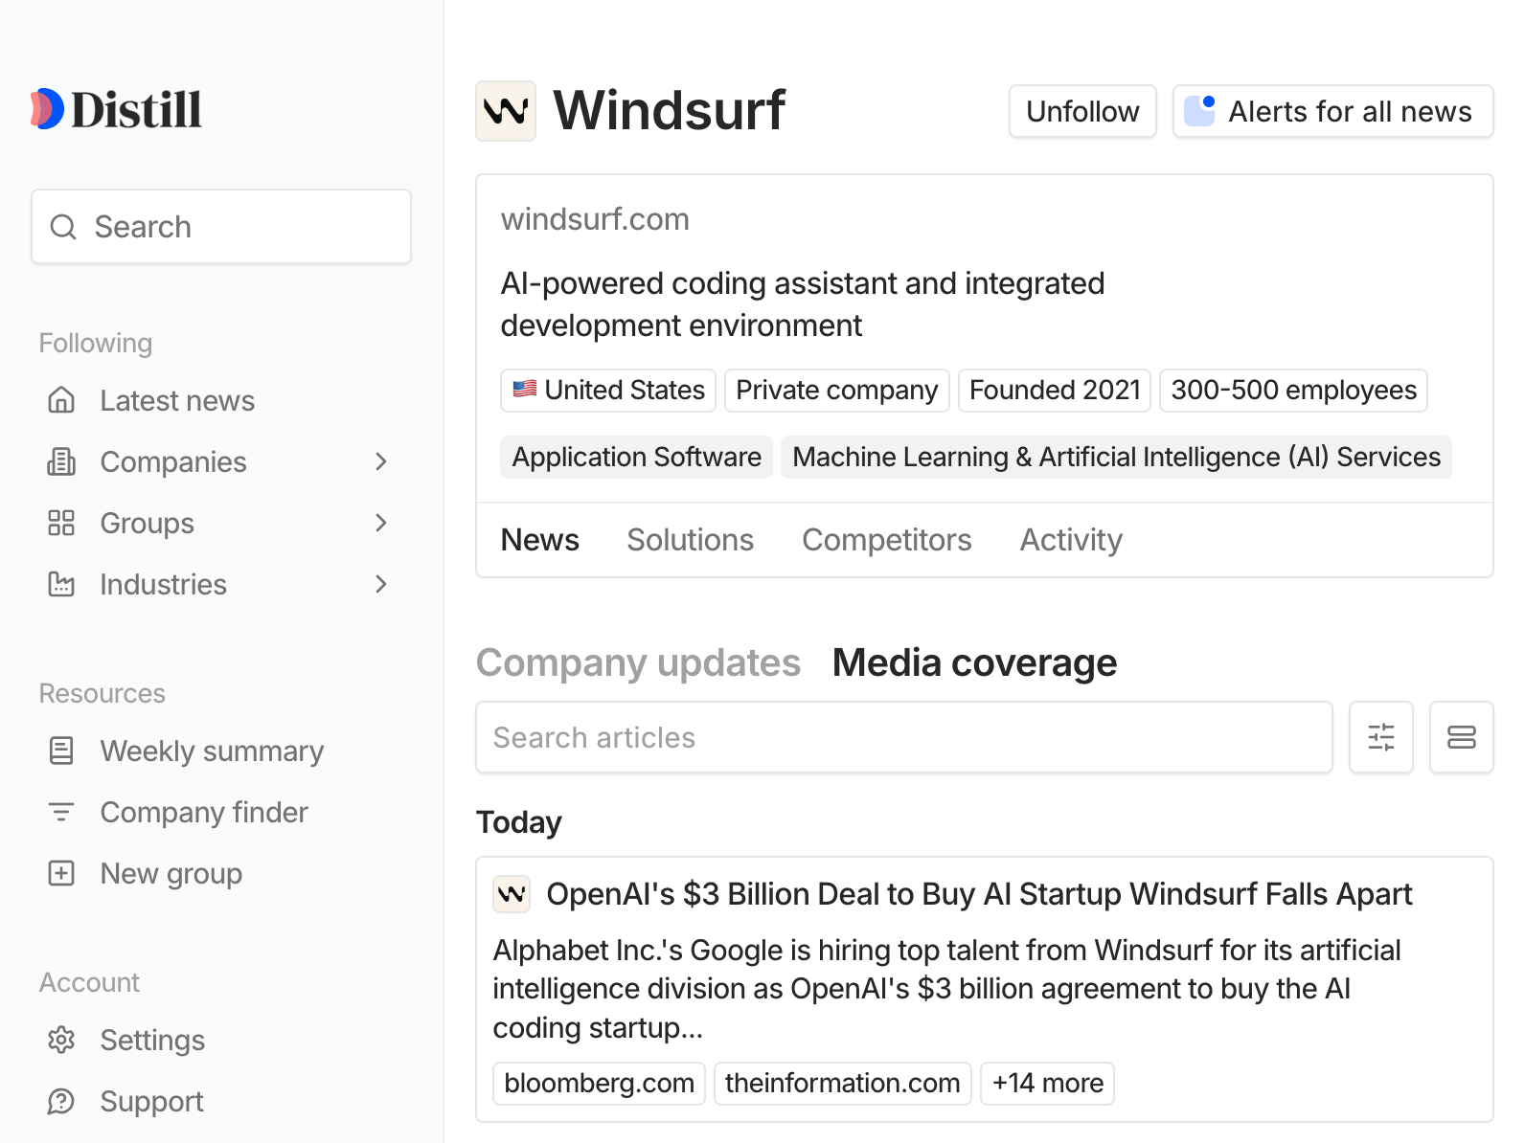This screenshot has width=1525, height=1143.
Task: Click the Latest news home icon
Action: [61, 400]
